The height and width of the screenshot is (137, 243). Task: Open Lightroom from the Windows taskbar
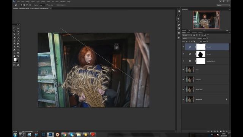[43, 135]
